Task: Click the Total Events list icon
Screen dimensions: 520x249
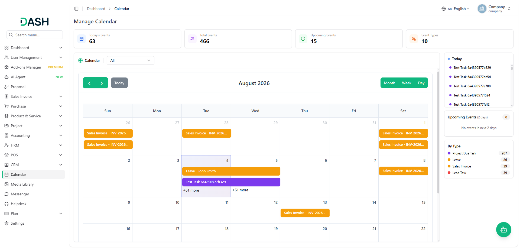Action: click(192, 39)
